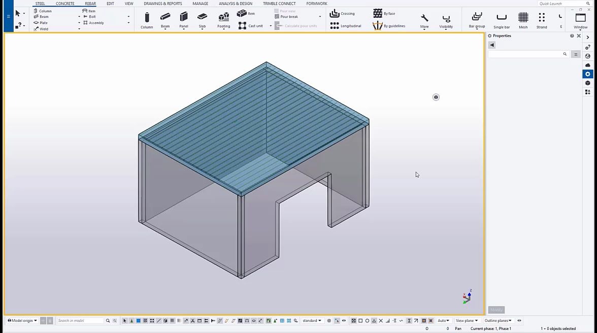The image size is (597, 333).
Task: Click the Quick Launch search box
Action: (x=565, y=4)
